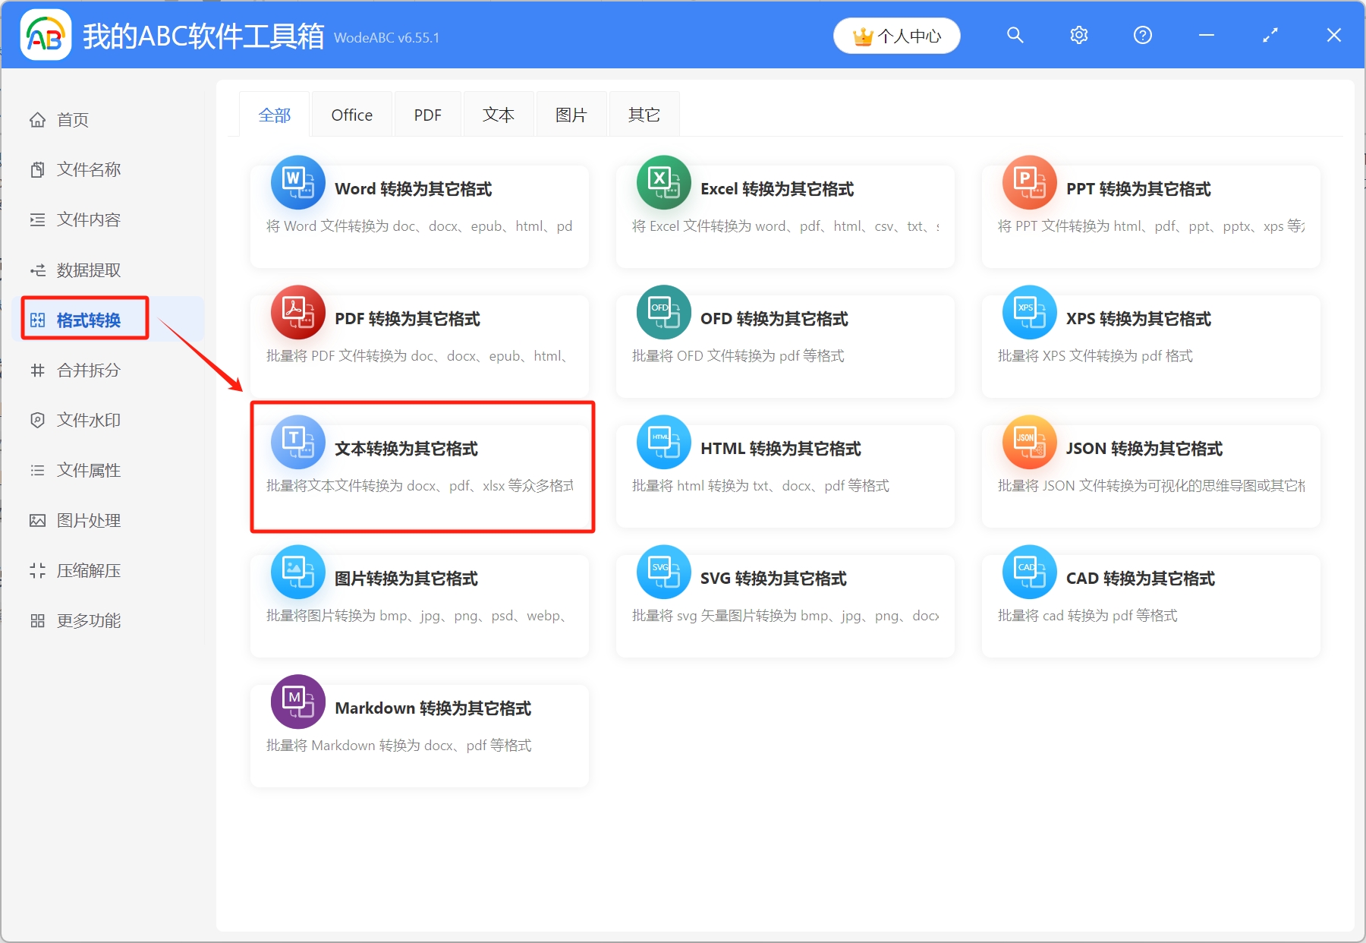Open the search function in title bar

tap(1015, 35)
